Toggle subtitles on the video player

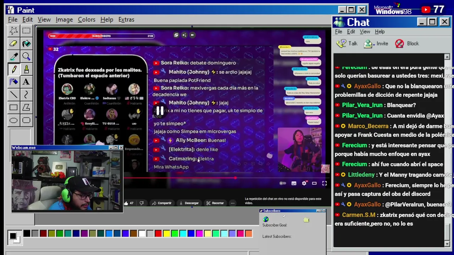tap(294, 183)
